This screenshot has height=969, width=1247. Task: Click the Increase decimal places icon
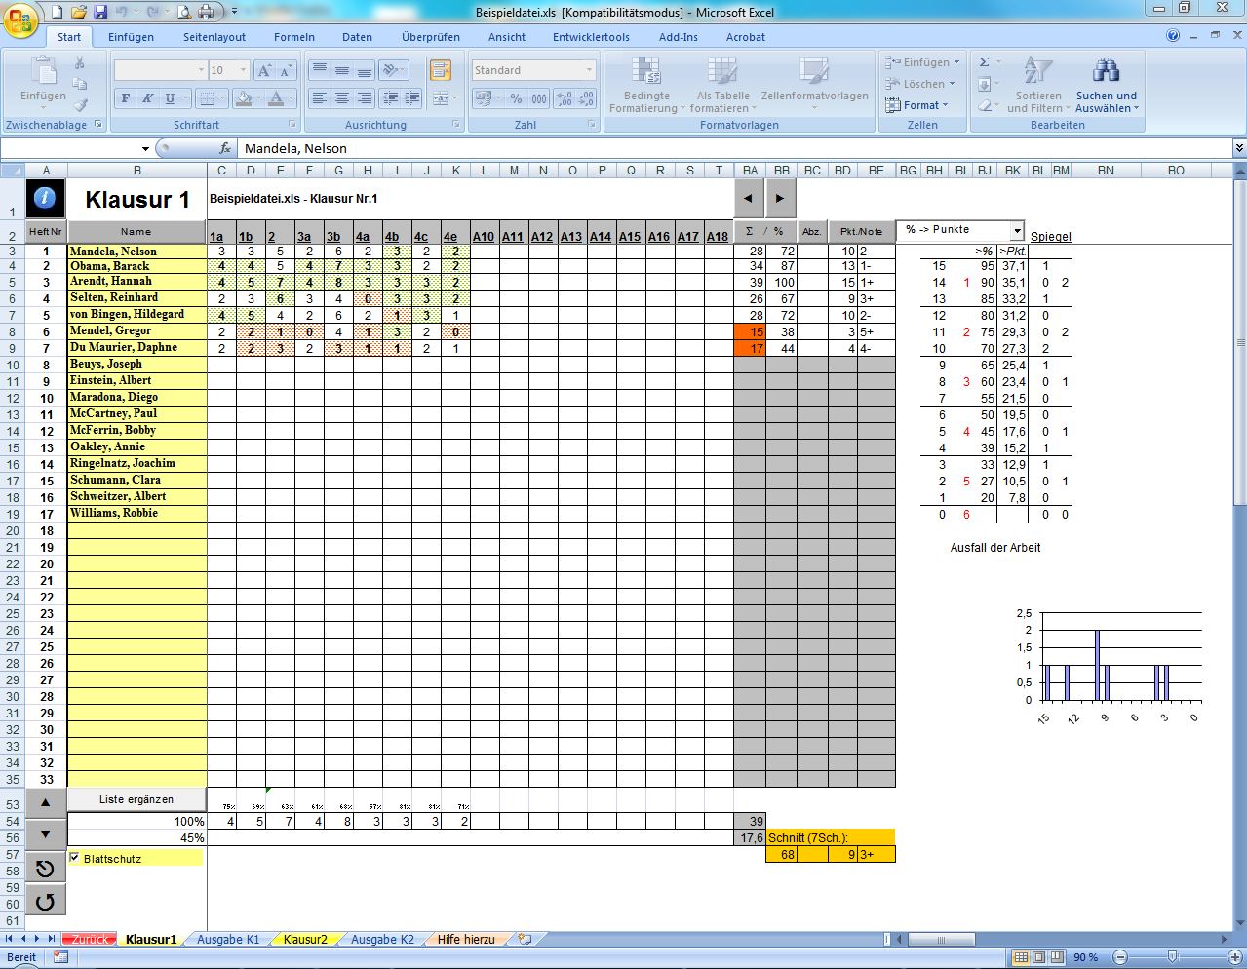coord(564,98)
